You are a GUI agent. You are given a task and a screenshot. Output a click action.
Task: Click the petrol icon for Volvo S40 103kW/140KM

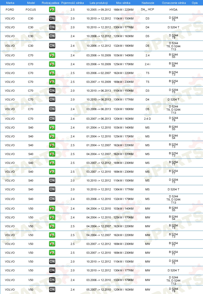point(52,128)
